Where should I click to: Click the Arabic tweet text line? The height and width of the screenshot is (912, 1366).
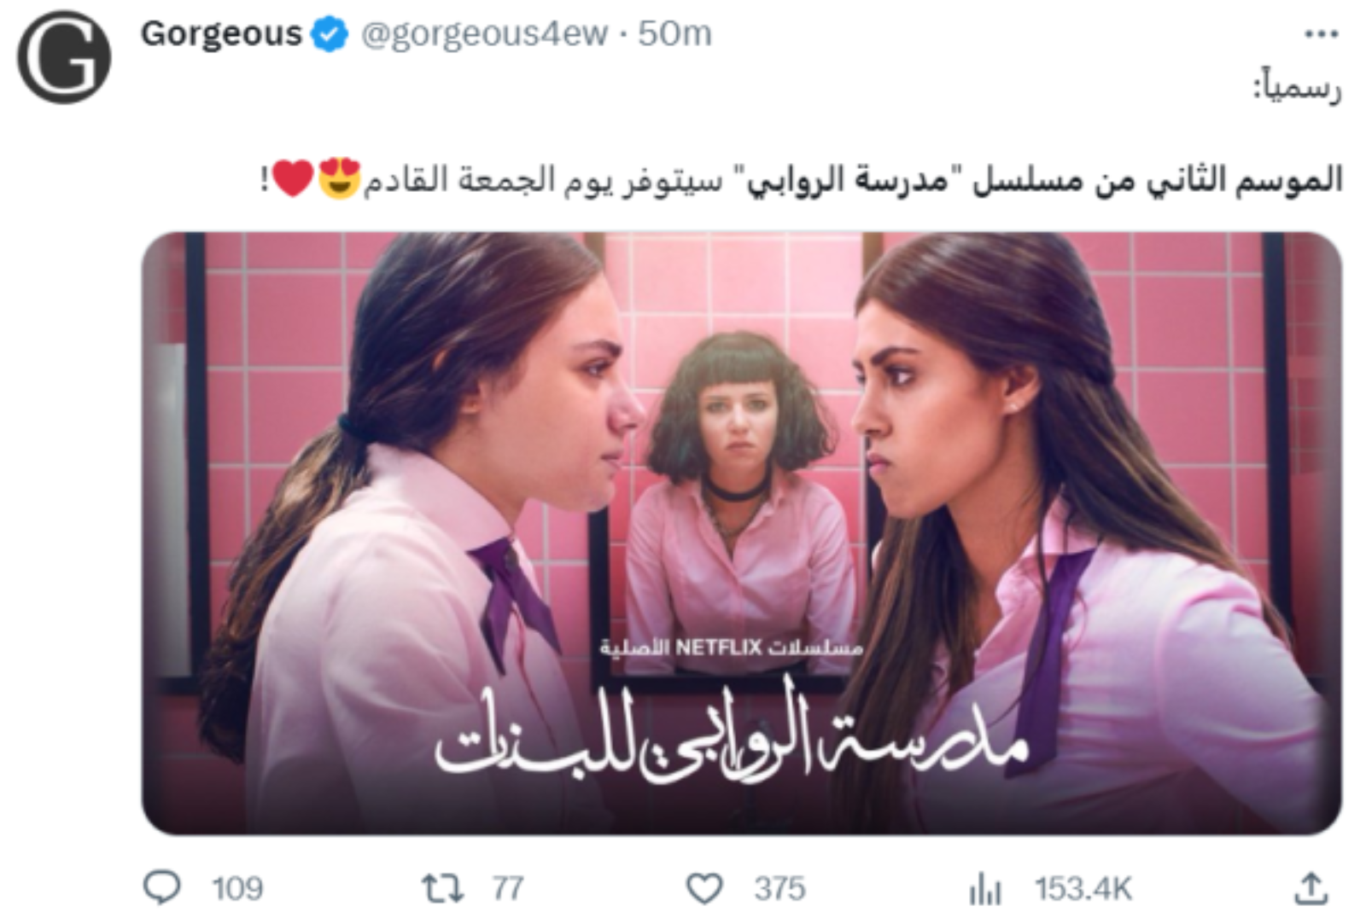[x=801, y=178]
